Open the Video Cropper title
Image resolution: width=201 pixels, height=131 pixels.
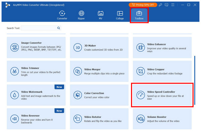coord(156,69)
